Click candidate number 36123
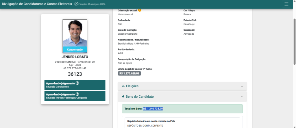Image resolution: width=296 pixels, height=128 pixels. pyautogui.click(x=75, y=74)
